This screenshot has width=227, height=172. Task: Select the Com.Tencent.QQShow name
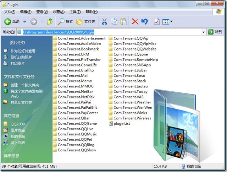coord(77,150)
